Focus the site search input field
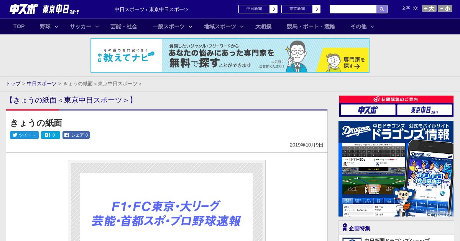Viewport: 460px width, 241px height. 353,9
